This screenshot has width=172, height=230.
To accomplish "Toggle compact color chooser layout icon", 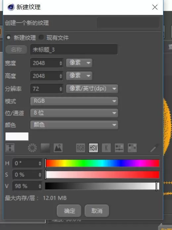I will pos(10,148).
